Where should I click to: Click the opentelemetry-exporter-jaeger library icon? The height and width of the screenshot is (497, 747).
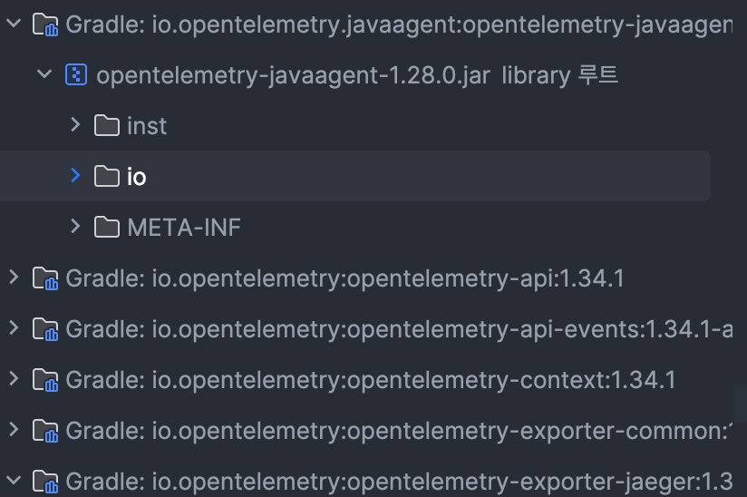coord(45,481)
